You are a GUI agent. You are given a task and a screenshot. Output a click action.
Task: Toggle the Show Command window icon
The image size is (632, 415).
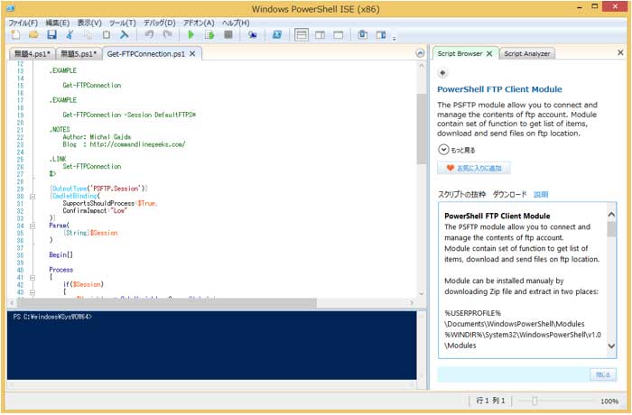[362, 34]
